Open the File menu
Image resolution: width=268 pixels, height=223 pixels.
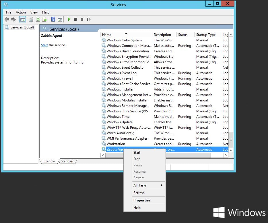[9, 12]
